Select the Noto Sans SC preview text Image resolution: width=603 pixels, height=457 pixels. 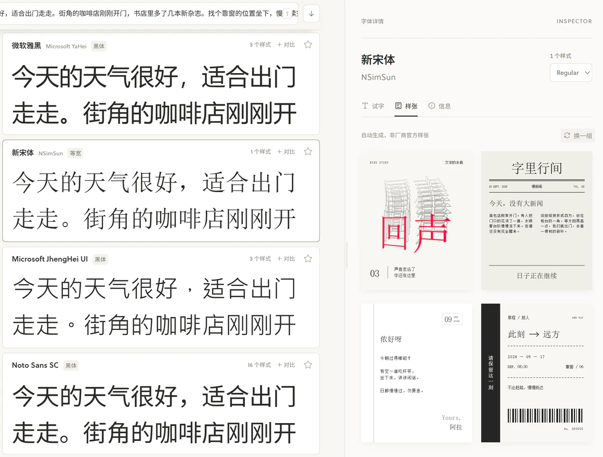[x=155, y=414]
